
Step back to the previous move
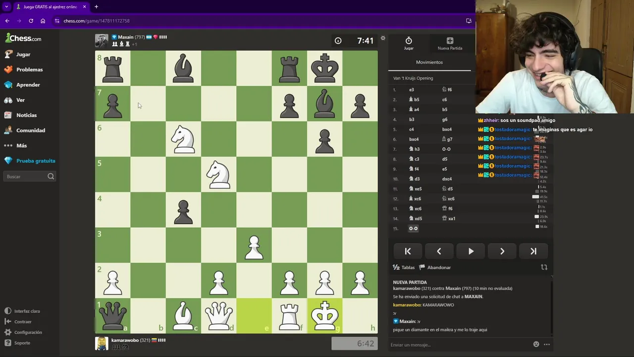click(439, 251)
